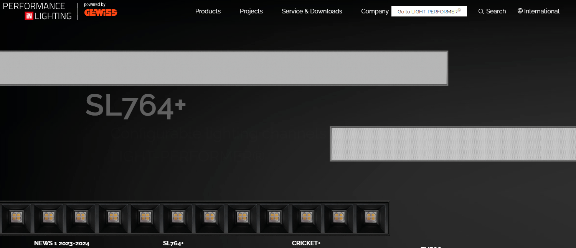The height and width of the screenshot is (248, 576).
Task: Click the rightmost LED module in strip
Action: [x=371, y=217]
